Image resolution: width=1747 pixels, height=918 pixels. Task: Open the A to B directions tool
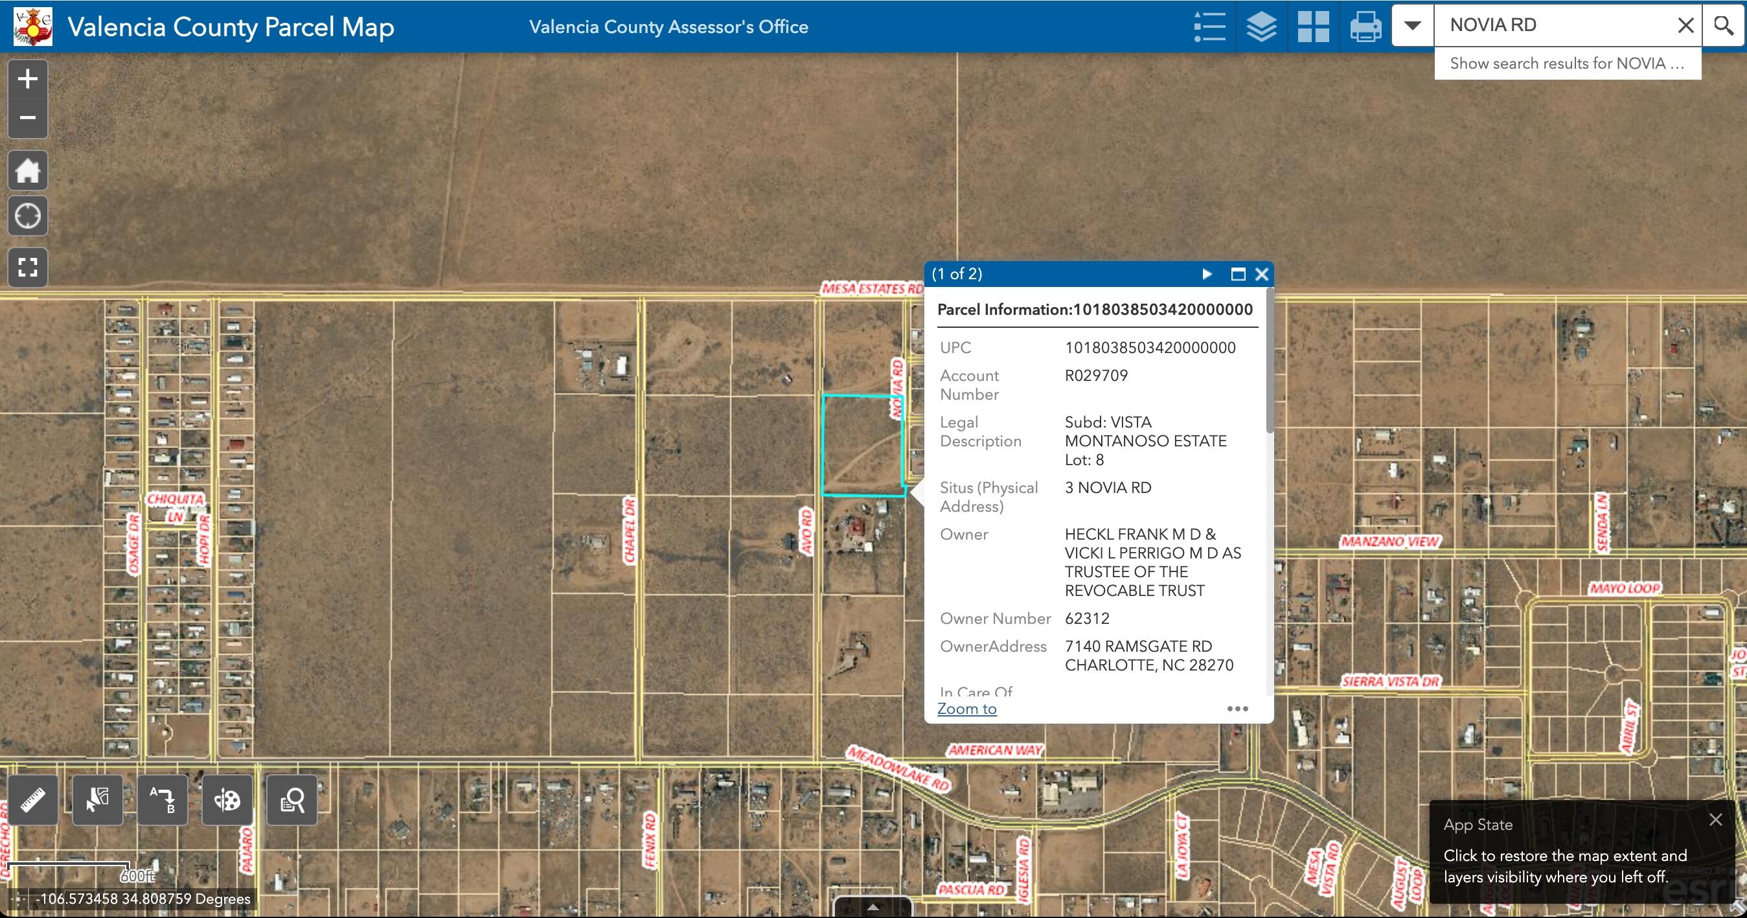162,800
